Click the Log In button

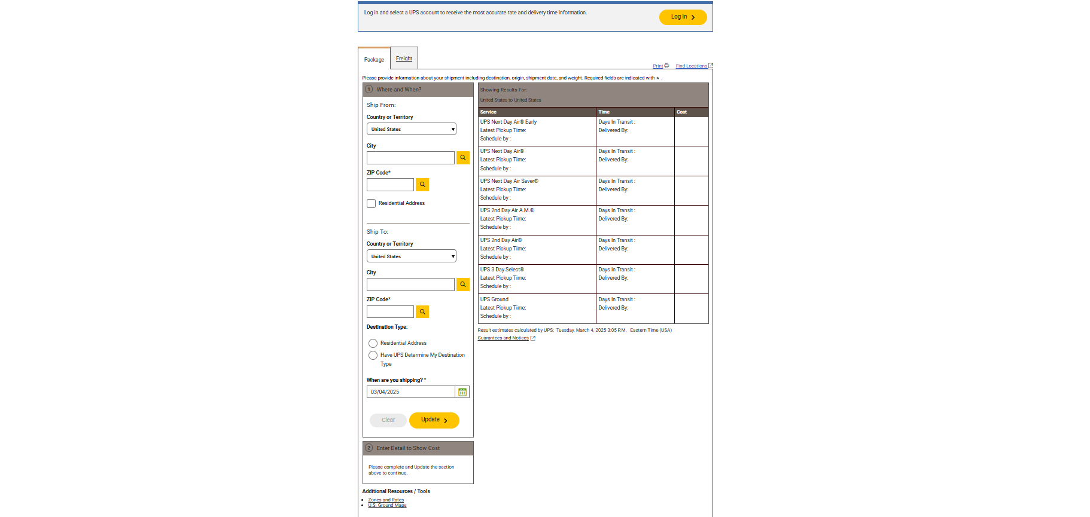pyautogui.click(x=683, y=17)
